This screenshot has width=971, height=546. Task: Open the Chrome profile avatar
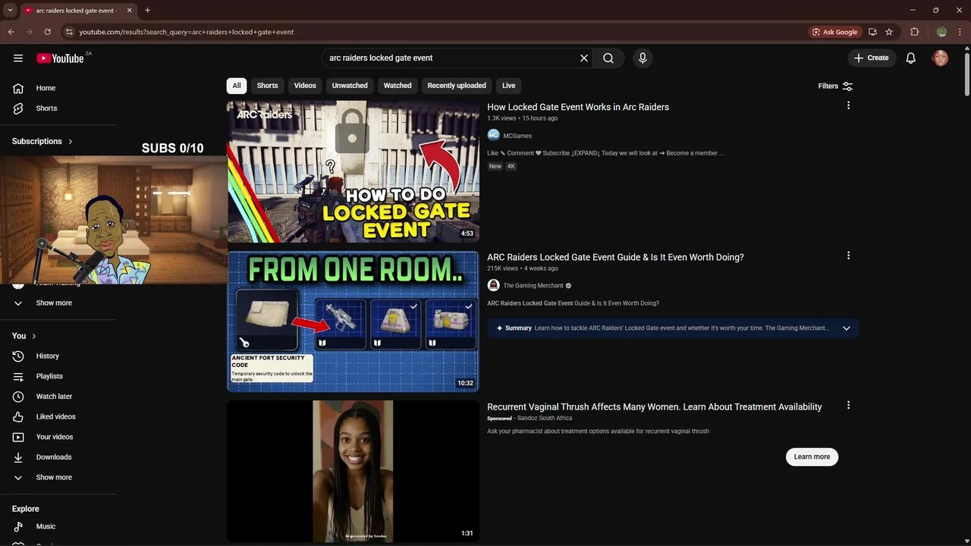[941, 32]
